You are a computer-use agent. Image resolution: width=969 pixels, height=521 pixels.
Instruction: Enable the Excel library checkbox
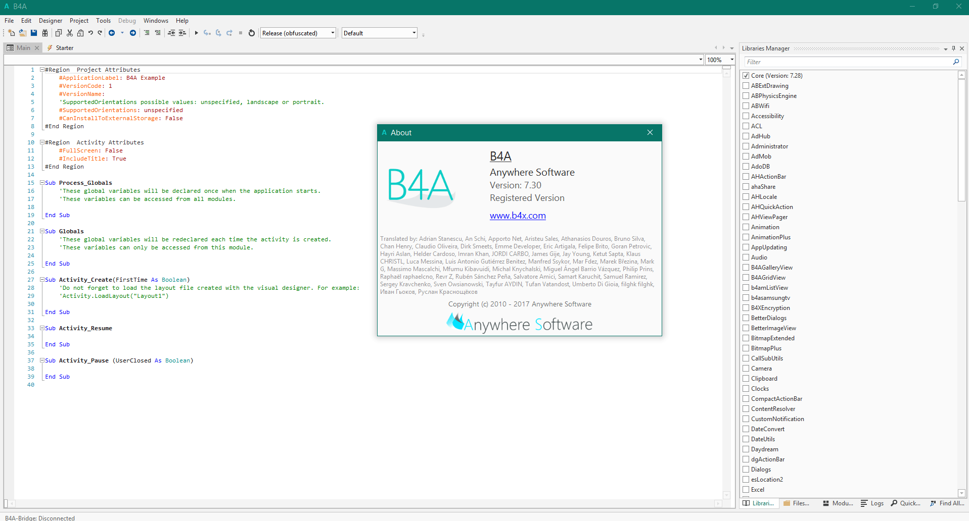(x=746, y=490)
